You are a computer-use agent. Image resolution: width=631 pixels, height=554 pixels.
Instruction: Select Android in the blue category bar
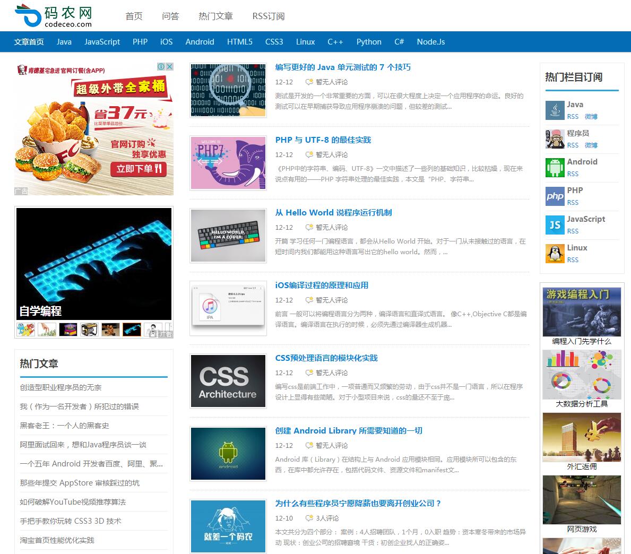click(x=200, y=42)
